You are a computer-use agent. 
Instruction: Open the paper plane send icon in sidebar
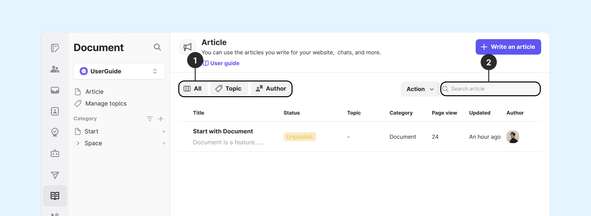point(55,175)
